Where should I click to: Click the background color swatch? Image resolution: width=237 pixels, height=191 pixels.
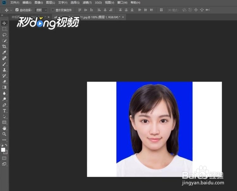6,152
